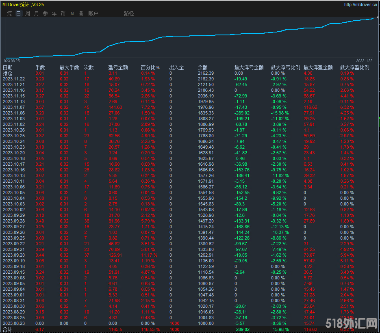This screenshot has width=380, height=333.
Task: Click the 盈亏金额 profit column header
Action: point(118,67)
